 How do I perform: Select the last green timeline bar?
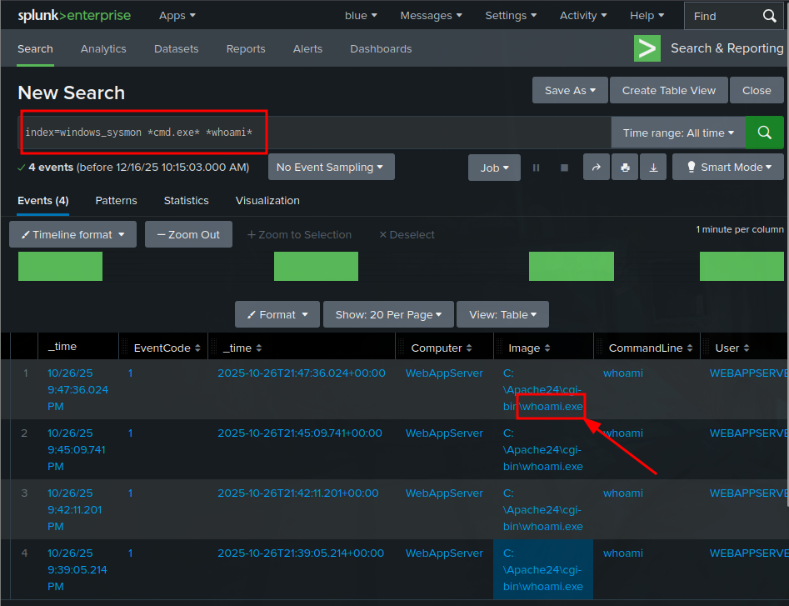[x=742, y=266]
